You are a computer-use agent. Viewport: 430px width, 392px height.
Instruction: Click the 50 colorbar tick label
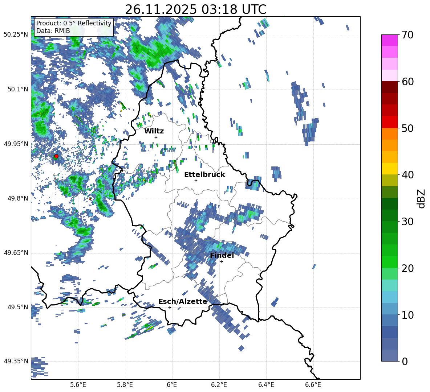pos(407,128)
